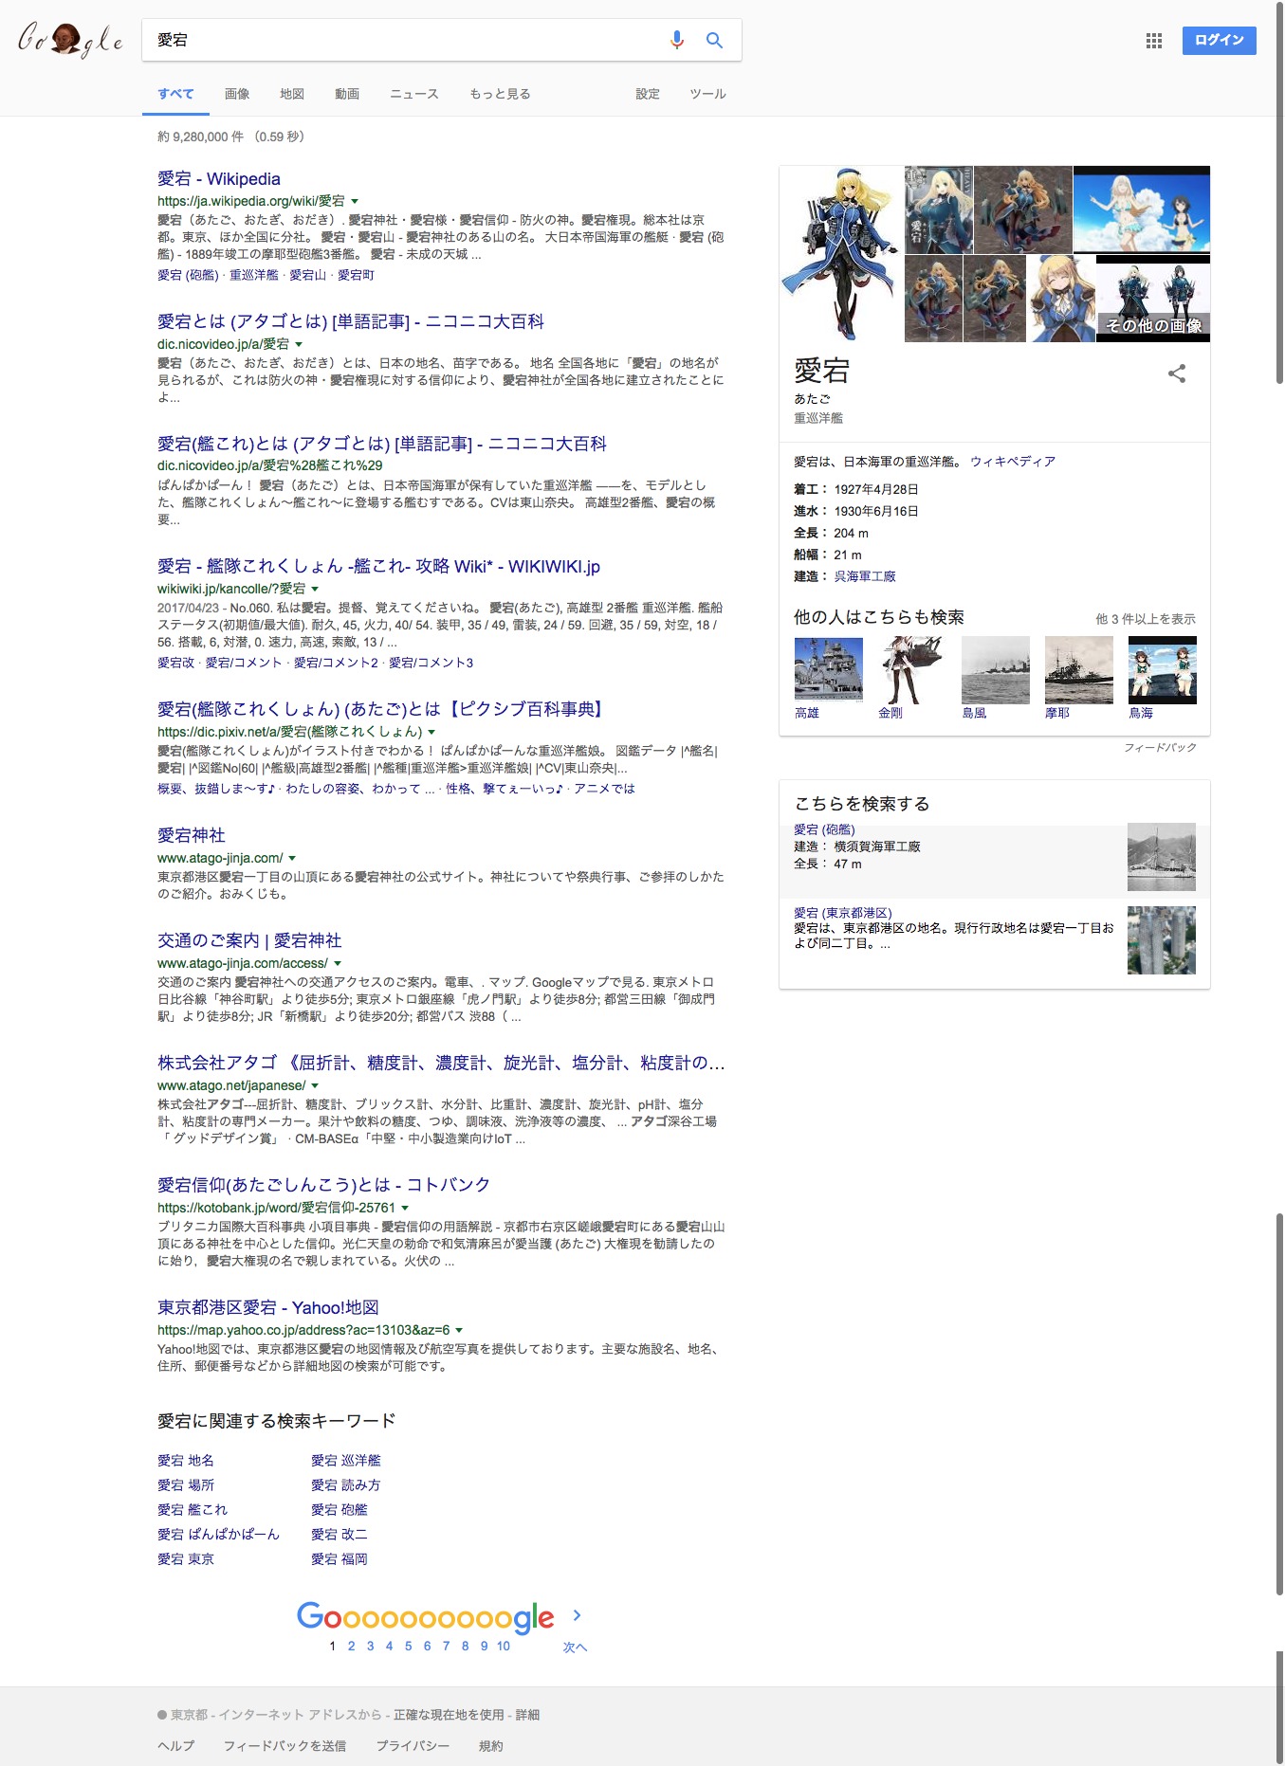Click the magnifying glass search button
The width and height of the screenshot is (1285, 1766).
point(714,40)
